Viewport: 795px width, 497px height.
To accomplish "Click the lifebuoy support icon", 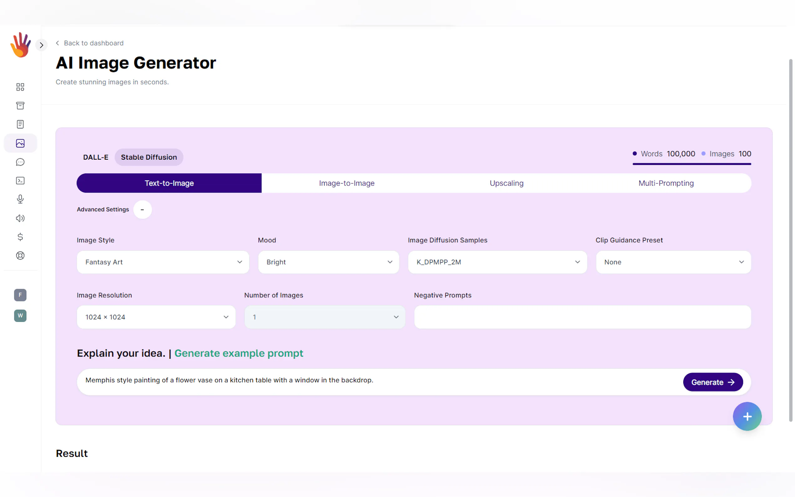I will (20, 255).
